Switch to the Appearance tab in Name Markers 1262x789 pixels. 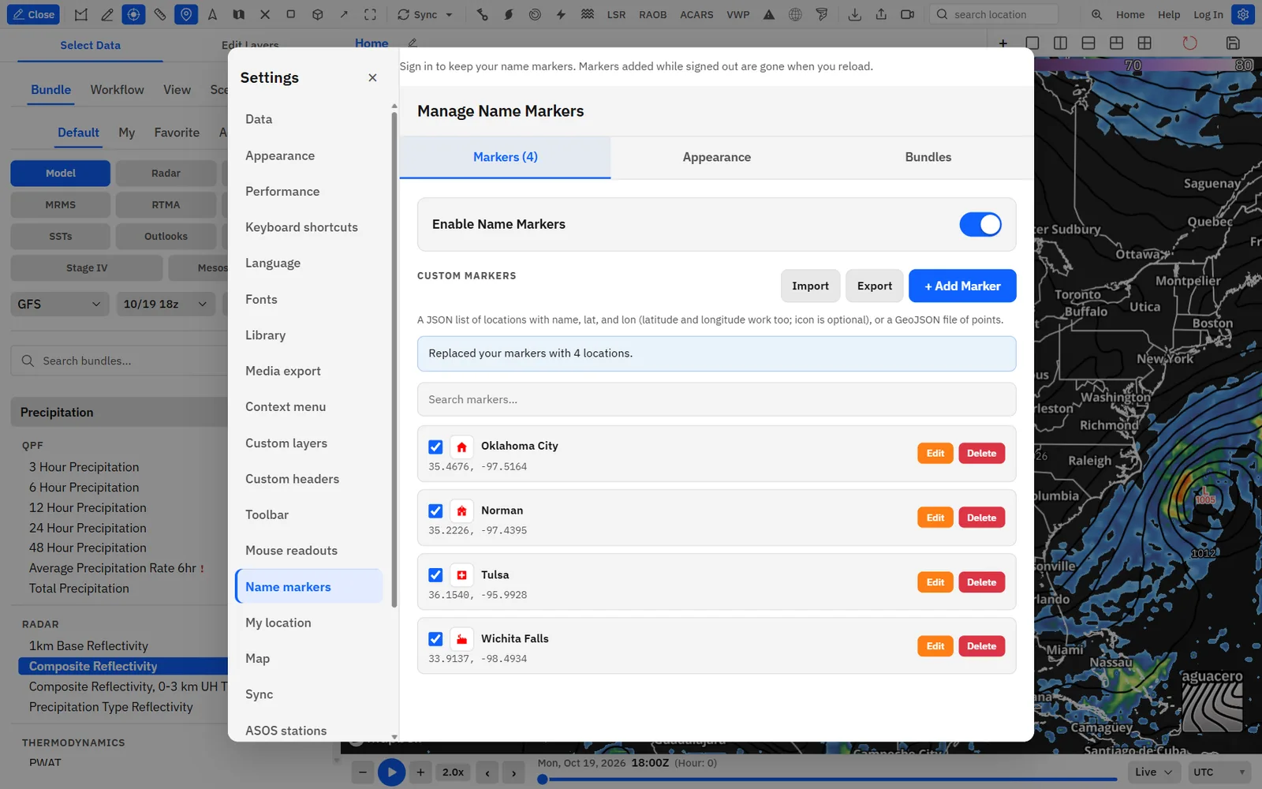716,157
